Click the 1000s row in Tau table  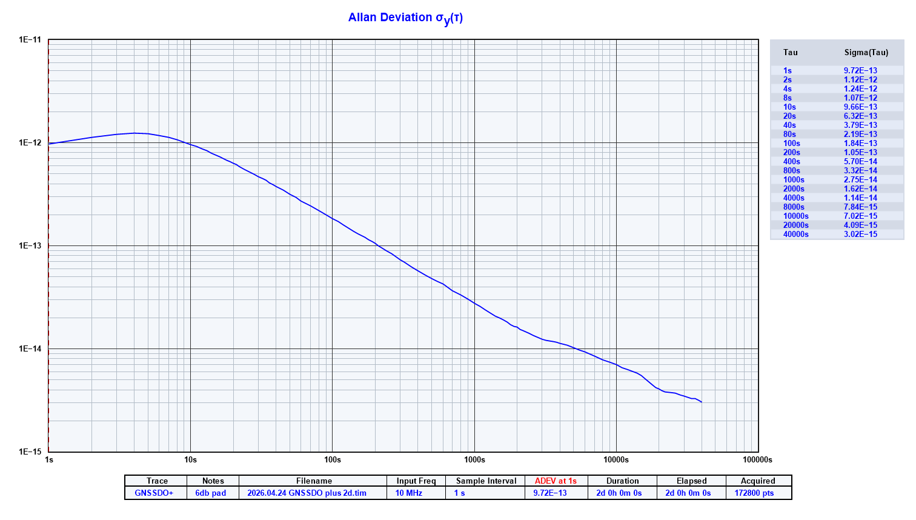click(794, 179)
